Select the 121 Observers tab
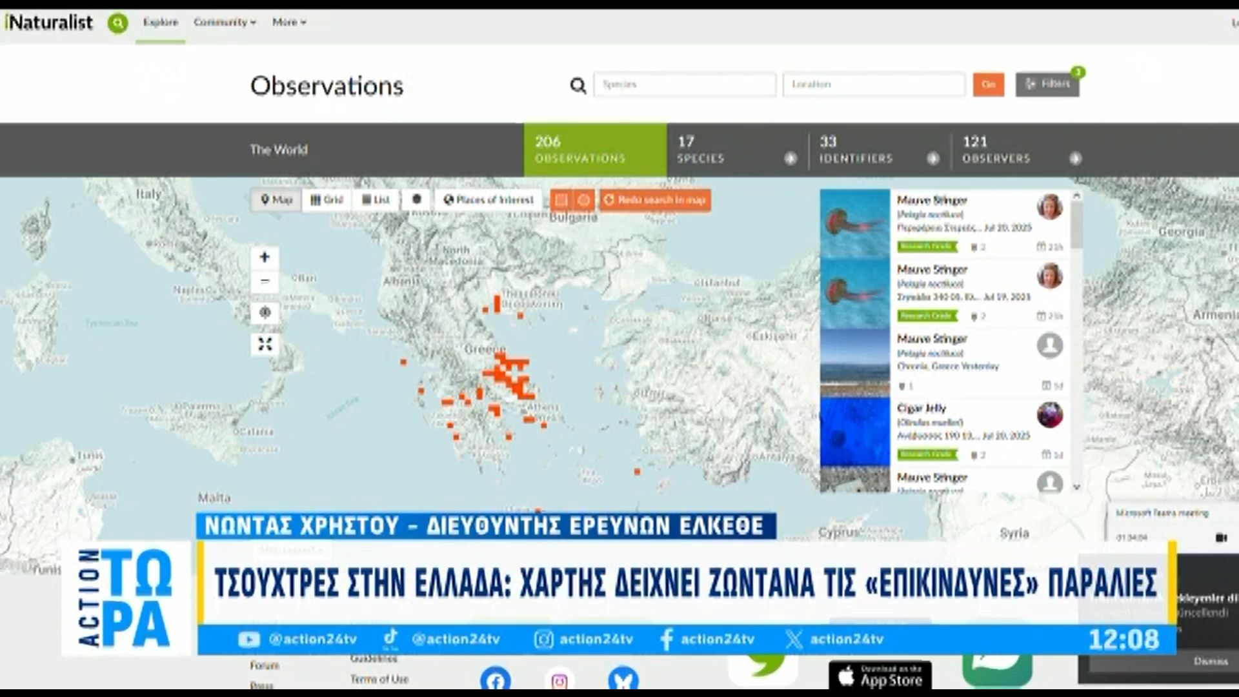1239x697 pixels. [1021, 150]
